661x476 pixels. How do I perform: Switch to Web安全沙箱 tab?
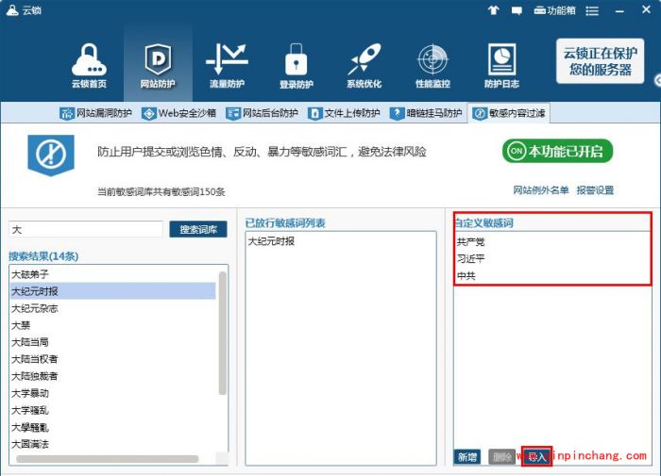[x=178, y=113]
